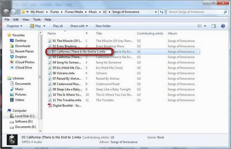Click the Videos library icon
The height and width of the screenshot is (149, 231).
click(x=12, y=100)
